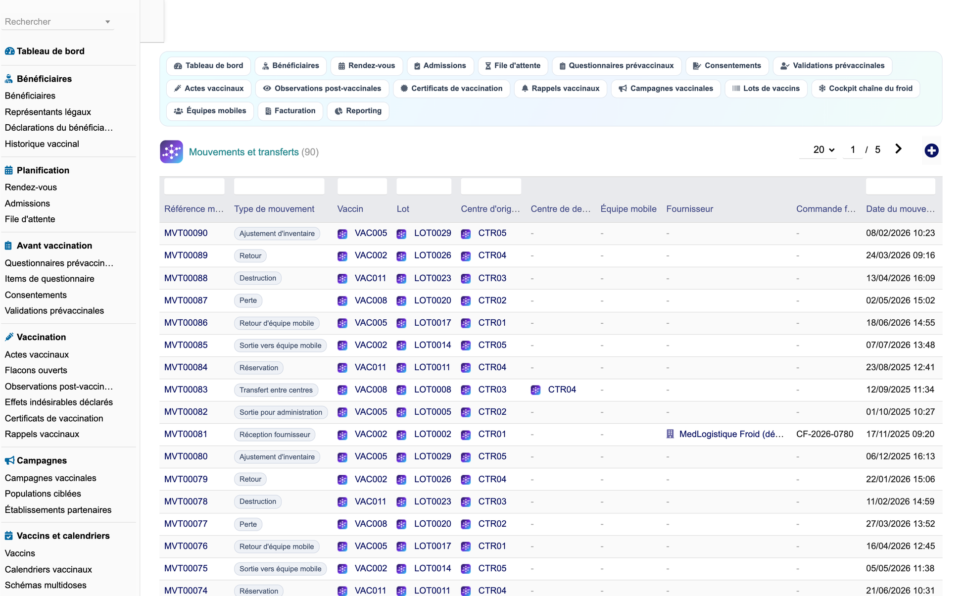Click the Vaccin column filter field
Image resolution: width=963 pixels, height=596 pixels.
tap(362, 186)
